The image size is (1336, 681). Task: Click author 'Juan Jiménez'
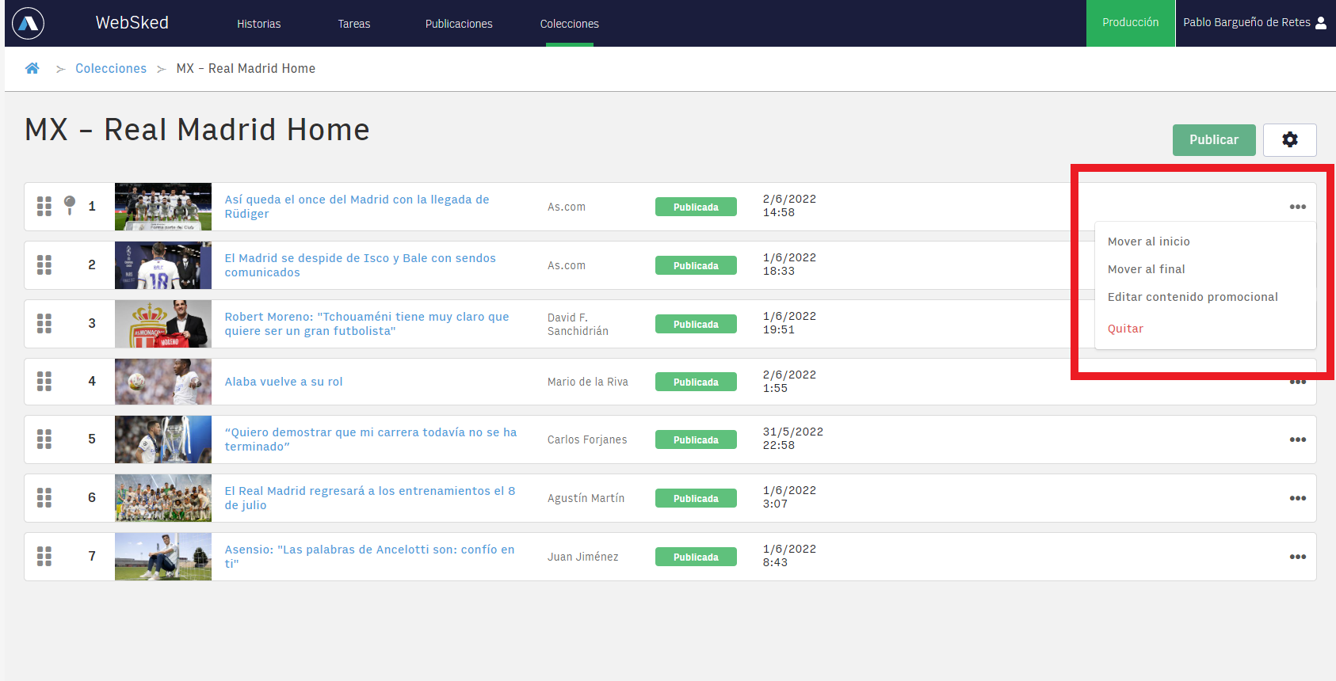(582, 557)
